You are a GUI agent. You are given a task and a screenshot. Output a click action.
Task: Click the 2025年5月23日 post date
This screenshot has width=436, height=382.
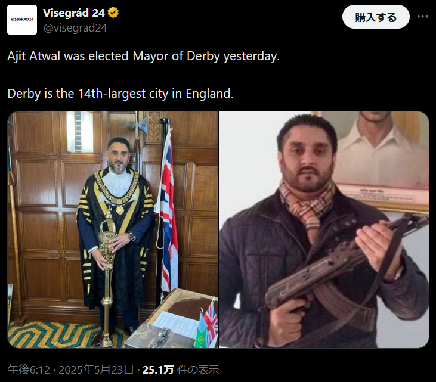coord(96,369)
